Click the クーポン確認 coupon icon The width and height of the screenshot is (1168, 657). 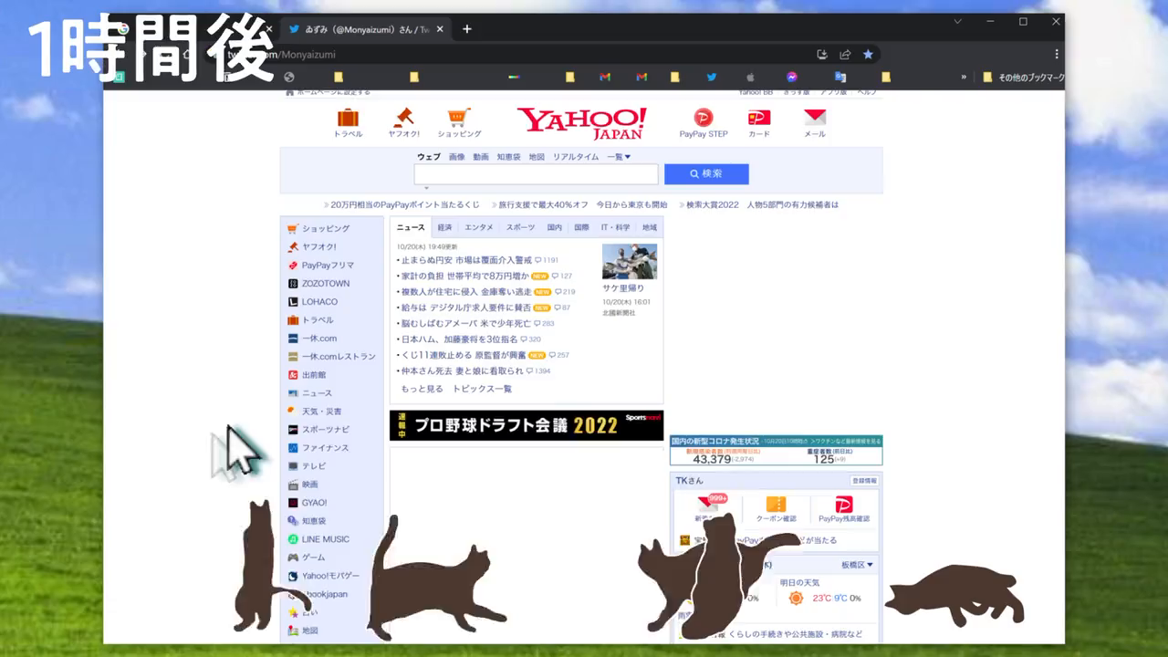pyautogui.click(x=777, y=509)
